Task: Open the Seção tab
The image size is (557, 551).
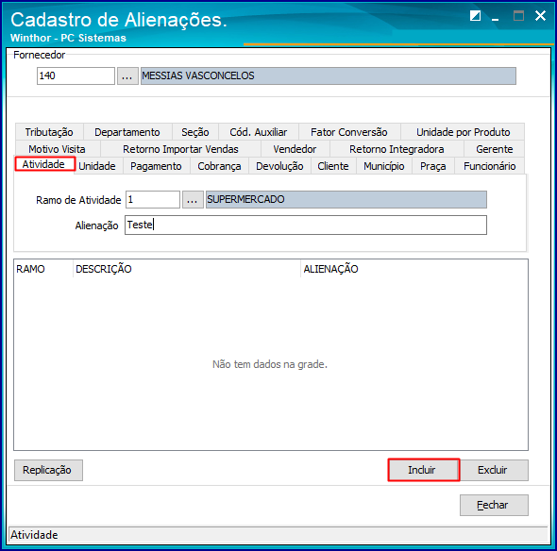Action: (195, 132)
